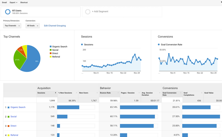Click green square beside Social row
The height and width of the screenshot is (137, 222).
[x=8, y=117]
